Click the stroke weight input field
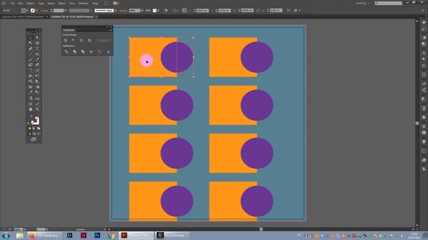The height and width of the screenshot is (240, 428). (58, 11)
